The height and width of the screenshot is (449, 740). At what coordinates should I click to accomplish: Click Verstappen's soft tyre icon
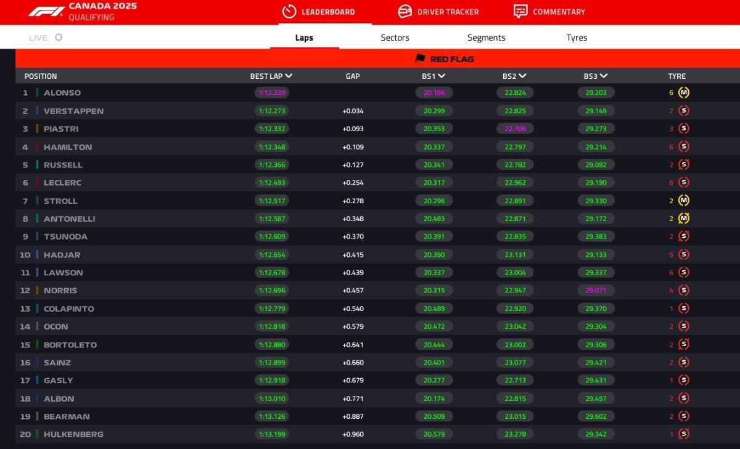[x=683, y=111]
